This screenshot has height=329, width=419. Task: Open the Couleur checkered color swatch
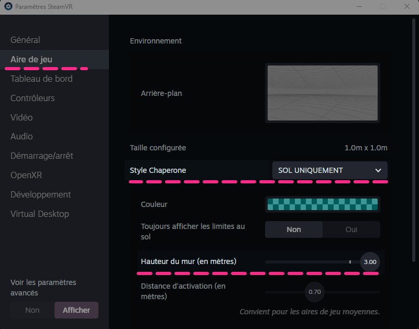tap(323, 204)
